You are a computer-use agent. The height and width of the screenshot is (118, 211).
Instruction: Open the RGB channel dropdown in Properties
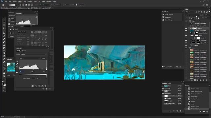pos(30,58)
